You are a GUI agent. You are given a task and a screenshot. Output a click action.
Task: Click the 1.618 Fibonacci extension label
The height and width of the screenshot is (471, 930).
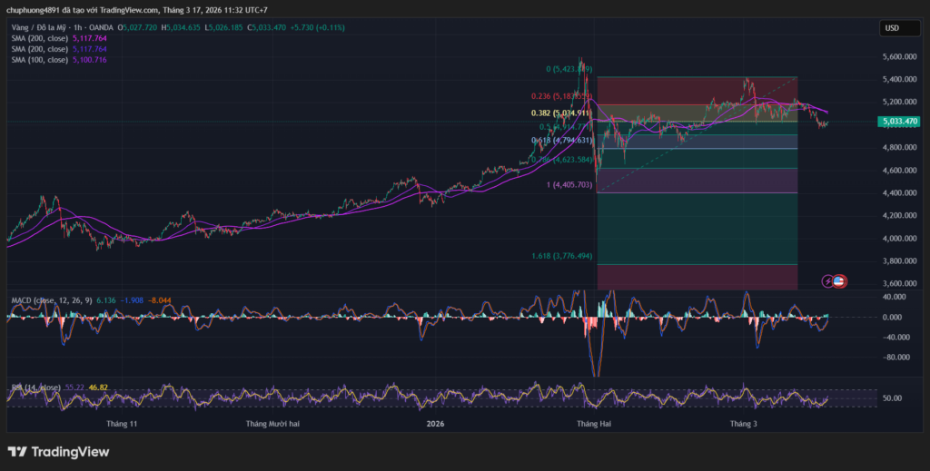[561, 256]
